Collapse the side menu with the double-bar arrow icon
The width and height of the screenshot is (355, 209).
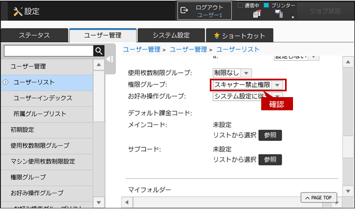110,59
